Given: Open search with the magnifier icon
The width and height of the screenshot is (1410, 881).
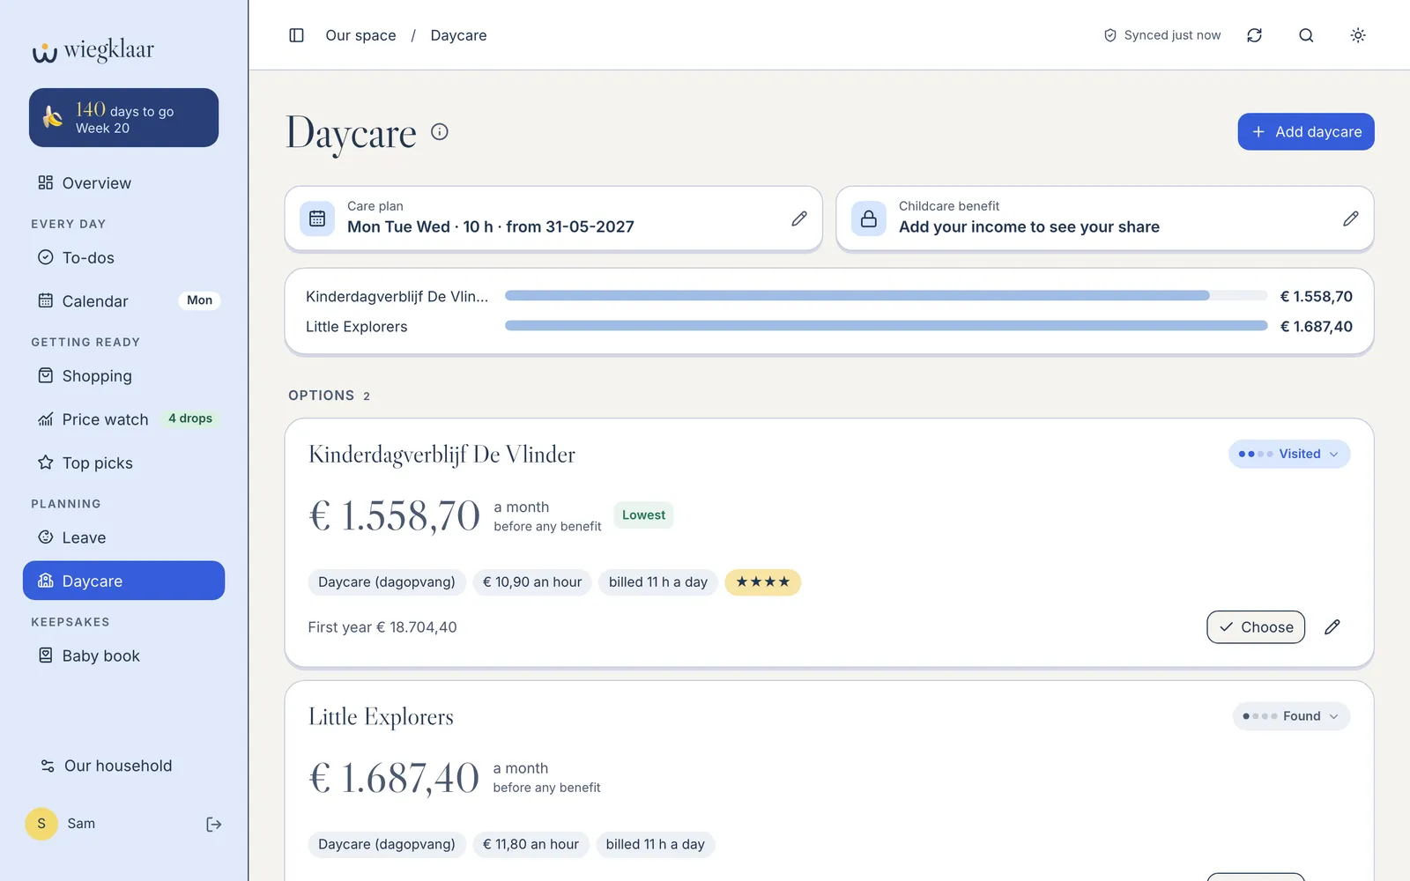Looking at the screenshot, I should (1306, 35).
